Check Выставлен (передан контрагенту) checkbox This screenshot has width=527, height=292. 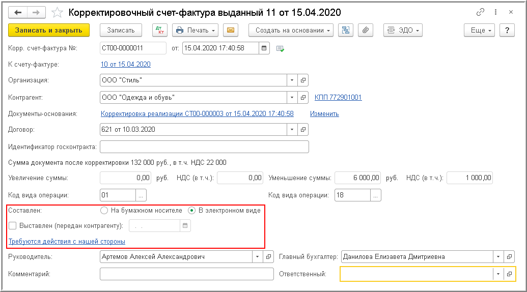pyautogui.click(x=12, y=225)
